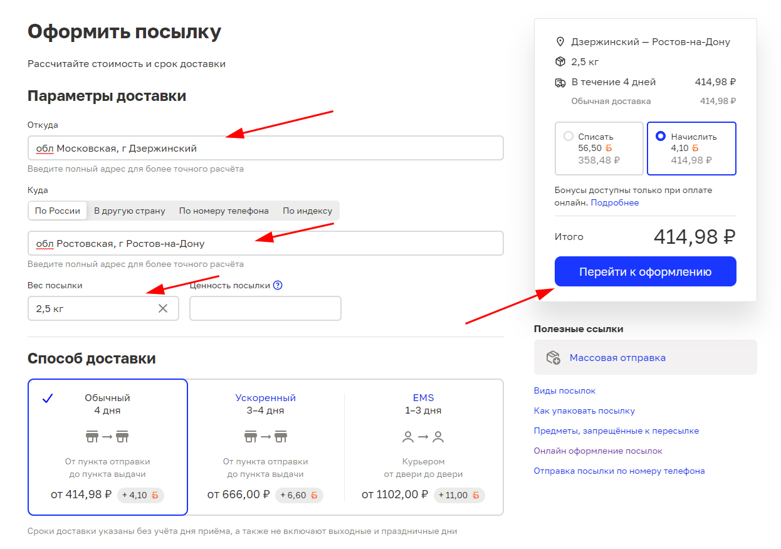Select the По индексу tab
This screenshot has height=549, width=781.
(307, 211)
